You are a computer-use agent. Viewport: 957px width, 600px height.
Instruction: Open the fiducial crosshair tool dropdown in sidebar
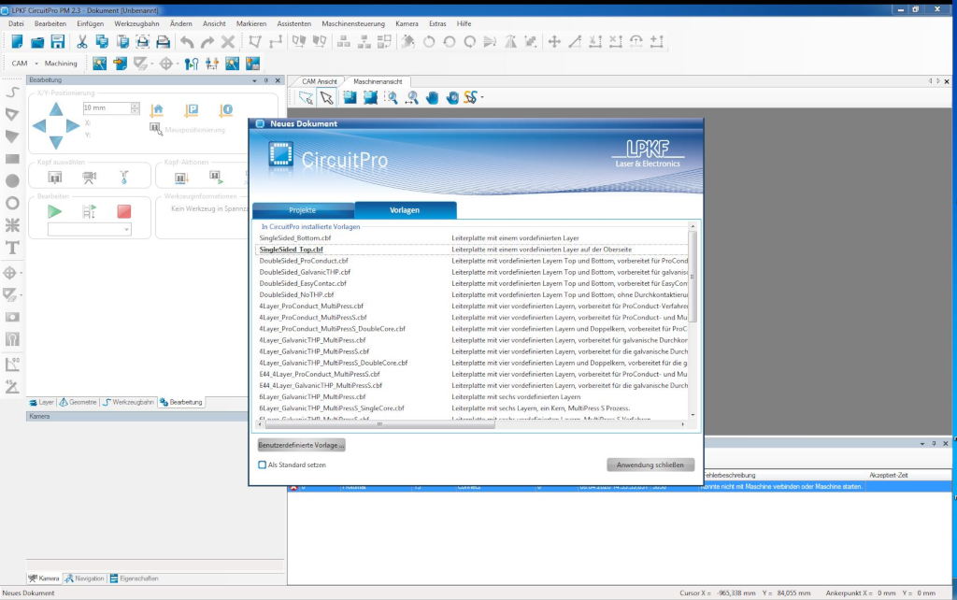pyautogui.click(x=21, y=273)
